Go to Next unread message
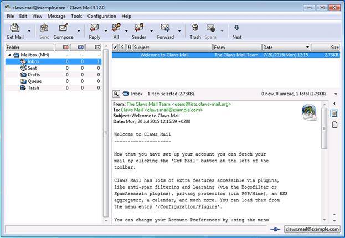Image resolution: width=345 pixels, height=238 pixels. pyautogui.click(x=237, y=31)
